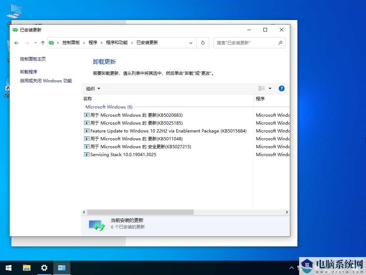The image size is (366, 275).
Task: Maximize the 已安装更新 window
Action: pos(265,30)
